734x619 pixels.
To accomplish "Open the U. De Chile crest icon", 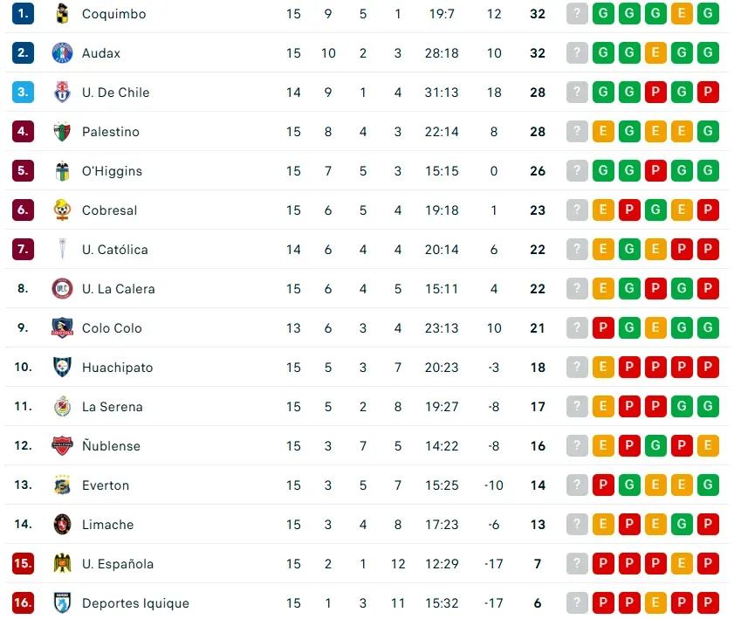I will click(x=63, y=93).
